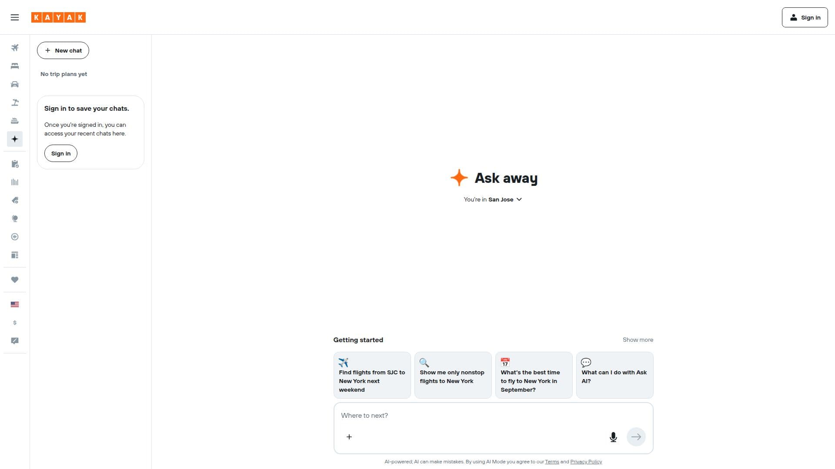Click the 'Getting started' label
The width and height of the screenshot is (835, 469).
(358, 340)
